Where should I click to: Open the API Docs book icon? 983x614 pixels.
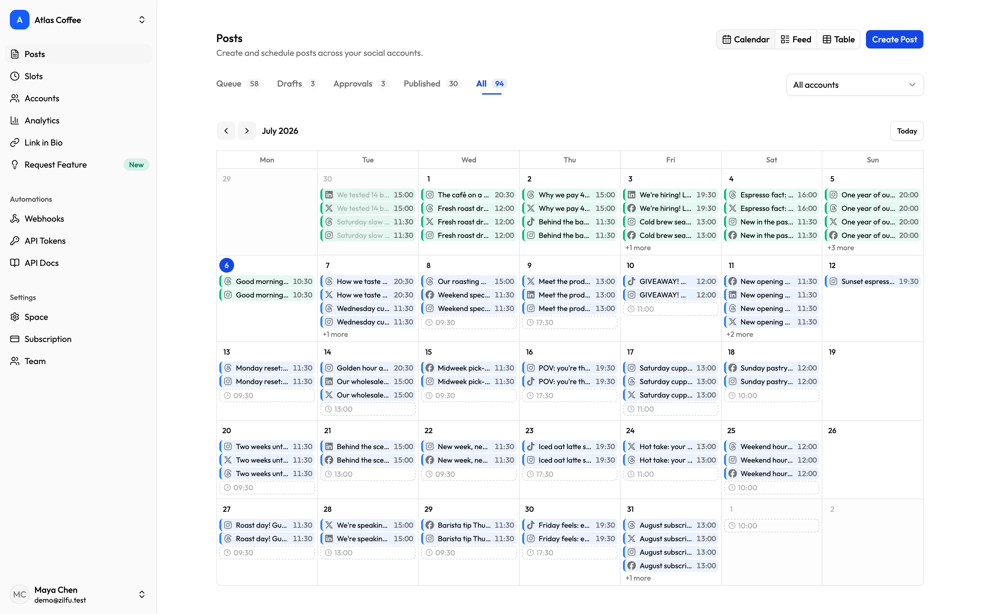15,263
